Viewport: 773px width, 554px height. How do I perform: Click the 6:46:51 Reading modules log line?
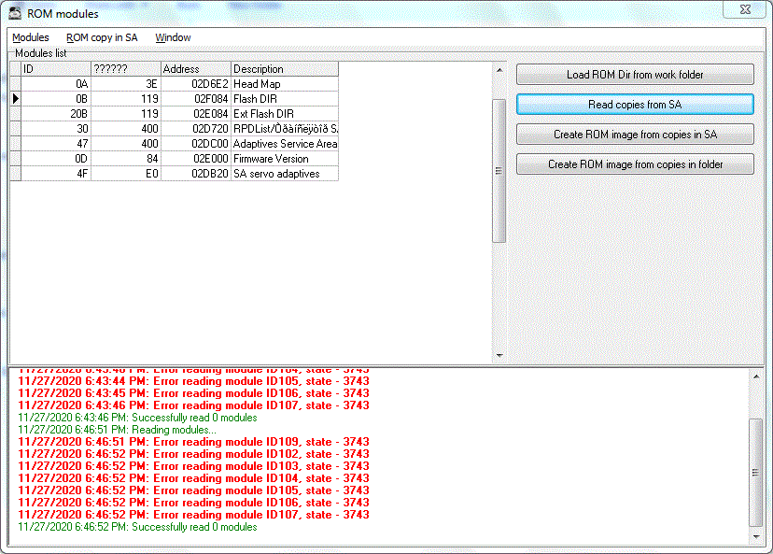pos(117,430)
